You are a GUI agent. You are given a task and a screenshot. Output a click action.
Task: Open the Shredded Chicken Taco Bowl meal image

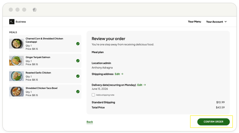(16, 92)
